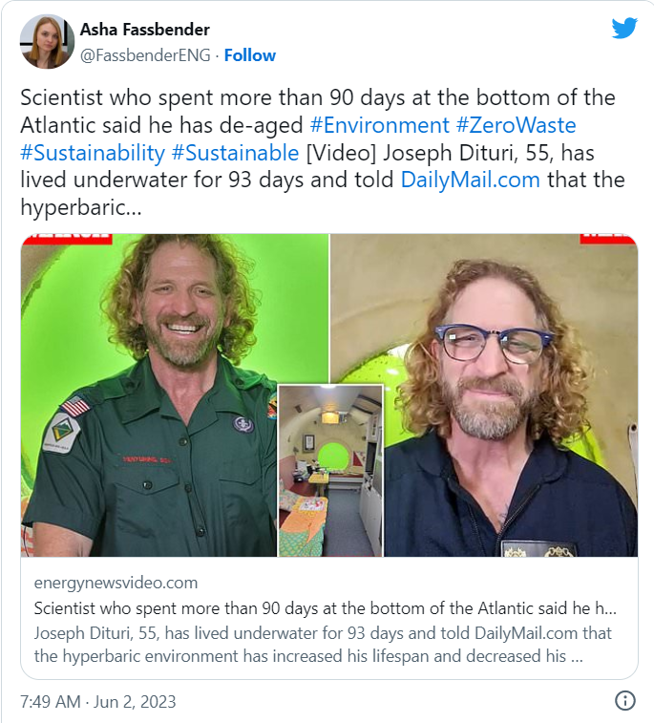Open the #Sustainability hashtag
This screenshot has width=654, height=723.
point(93,153)
